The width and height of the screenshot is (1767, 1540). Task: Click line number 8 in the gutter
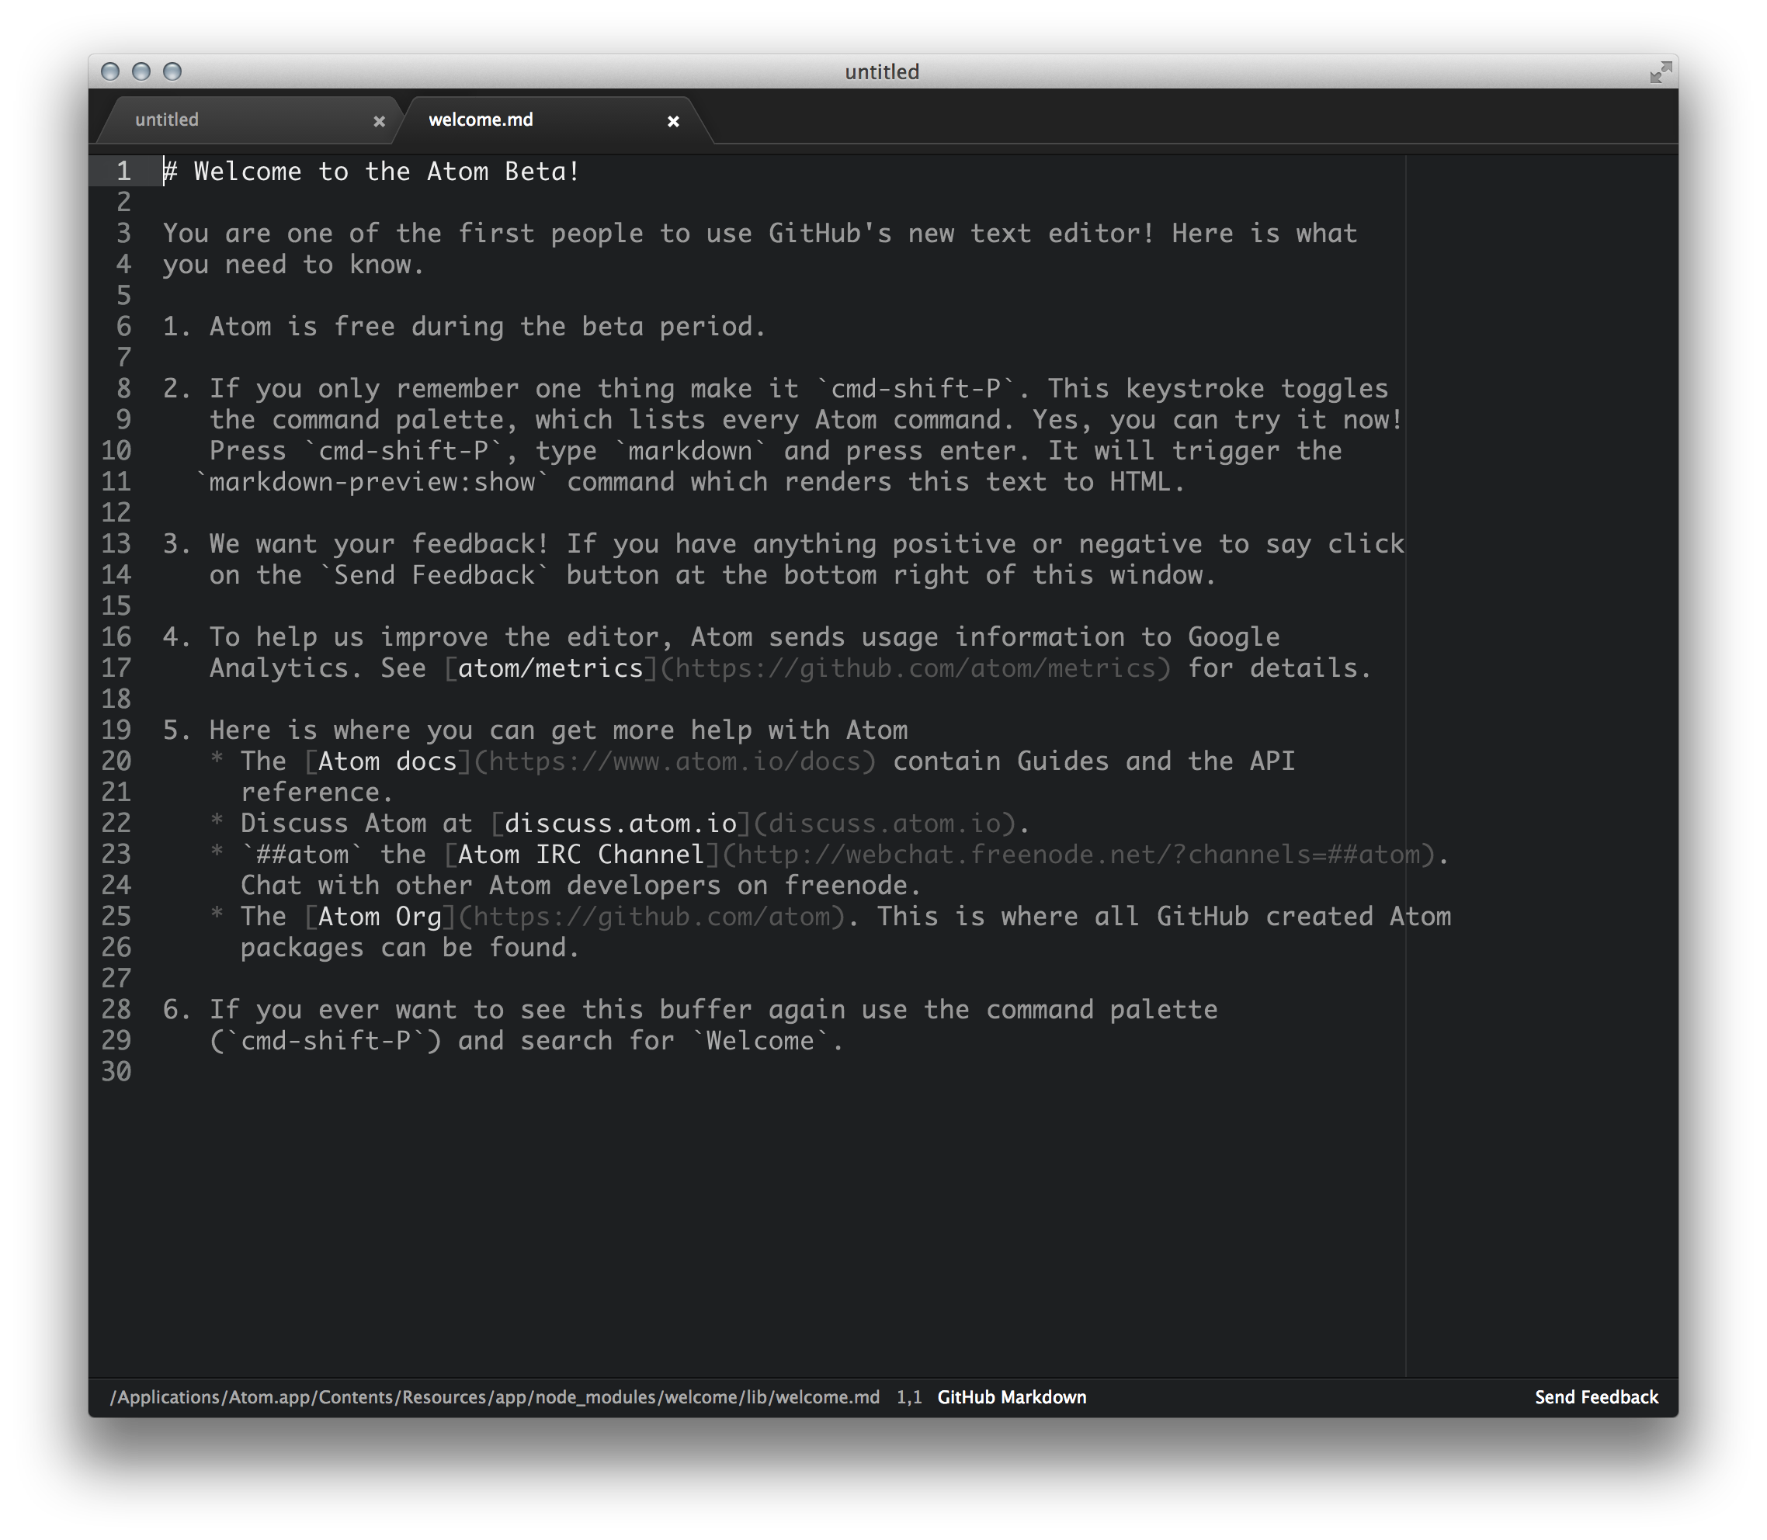tap(123, 388)
